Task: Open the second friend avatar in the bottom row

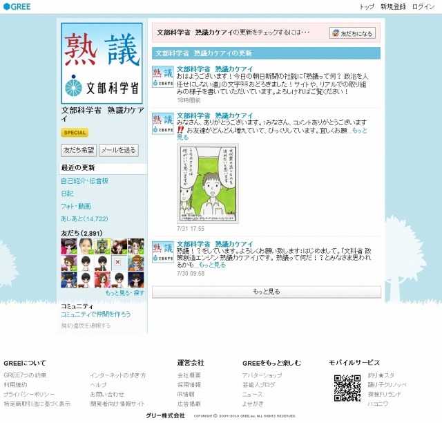Action: click(86, 280)
